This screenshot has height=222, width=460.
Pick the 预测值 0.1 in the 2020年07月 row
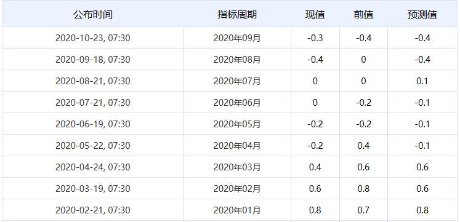pos(422,81)
